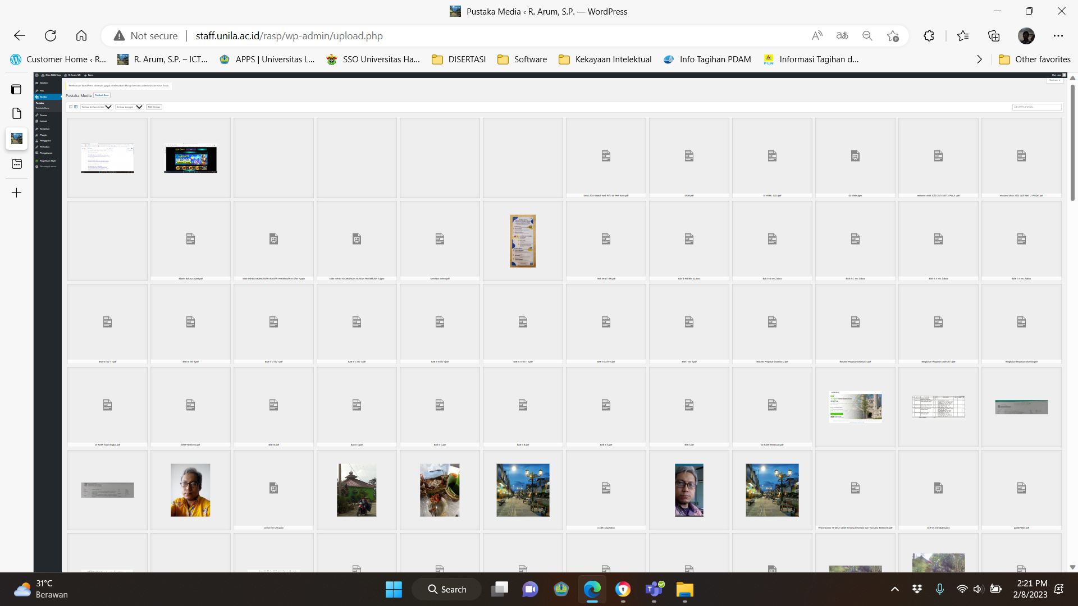Add this page to favorites with star icon
The height and width of the screenshot is (606, 1078).
[x=893, y=36]
